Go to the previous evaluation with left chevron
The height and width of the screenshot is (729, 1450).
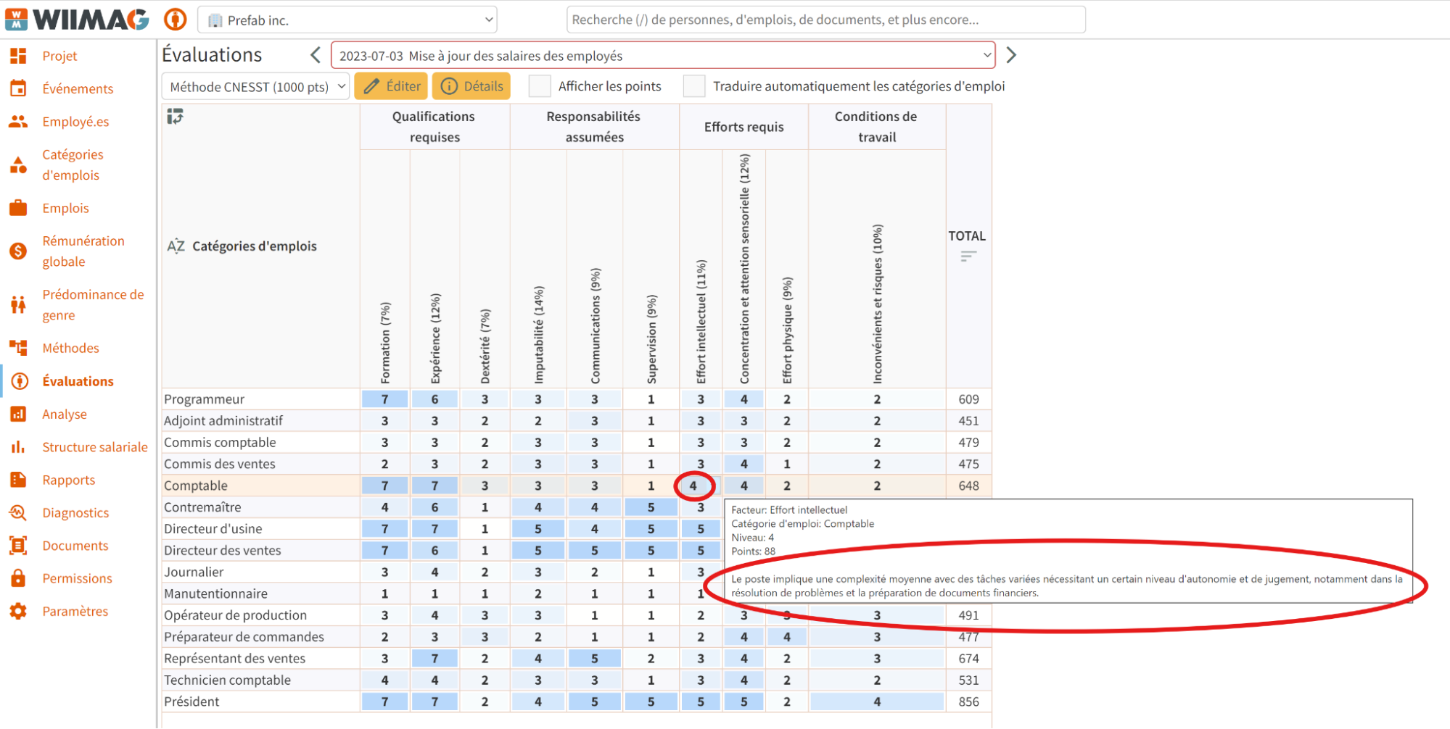pos(316,55)
